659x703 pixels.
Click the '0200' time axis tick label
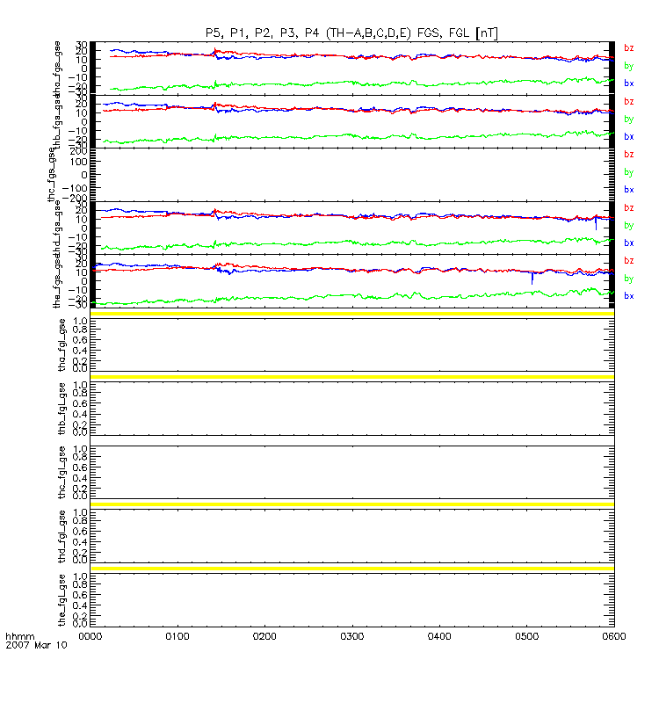pos(264,636)
